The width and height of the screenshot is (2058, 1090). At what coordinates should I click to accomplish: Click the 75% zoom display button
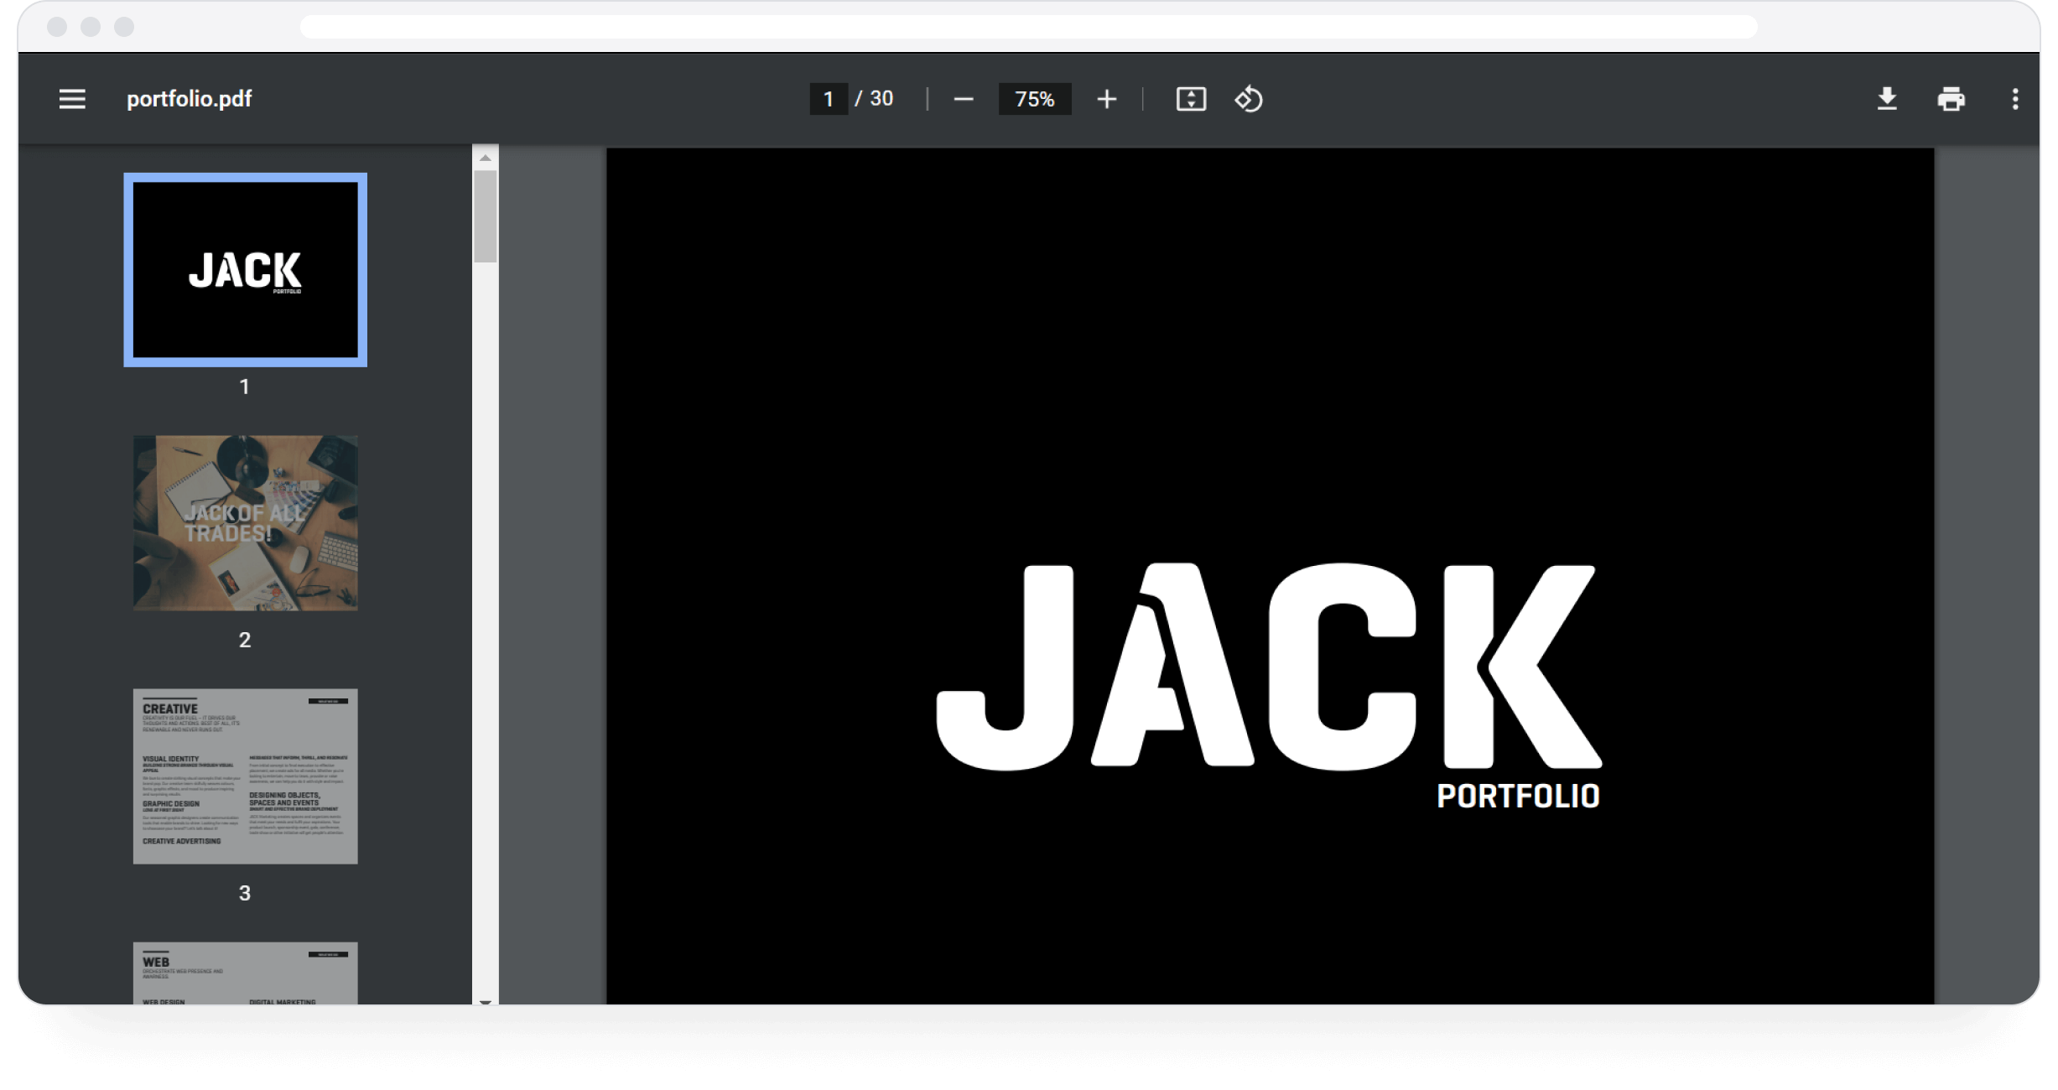point(1034,99)
